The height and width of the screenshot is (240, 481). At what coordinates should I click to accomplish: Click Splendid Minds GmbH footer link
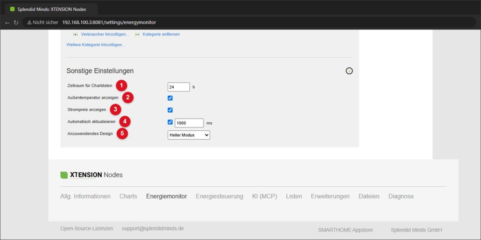point(416,230)
